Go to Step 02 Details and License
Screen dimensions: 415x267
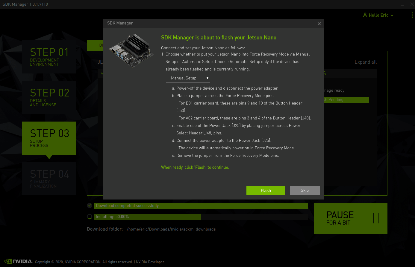pos(49,97)
